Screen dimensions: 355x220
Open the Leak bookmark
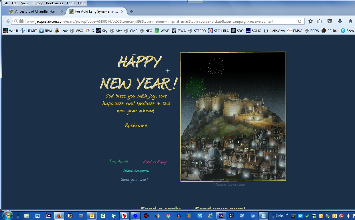pyautogui.click(x=61, y=31)
